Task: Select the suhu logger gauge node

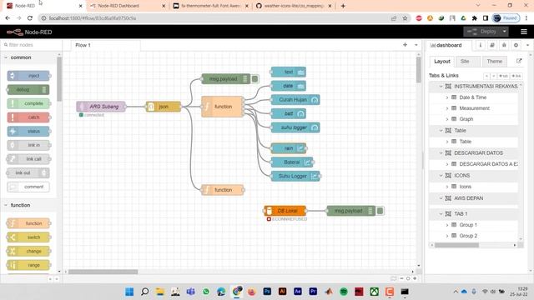Action: coord(295,127)
